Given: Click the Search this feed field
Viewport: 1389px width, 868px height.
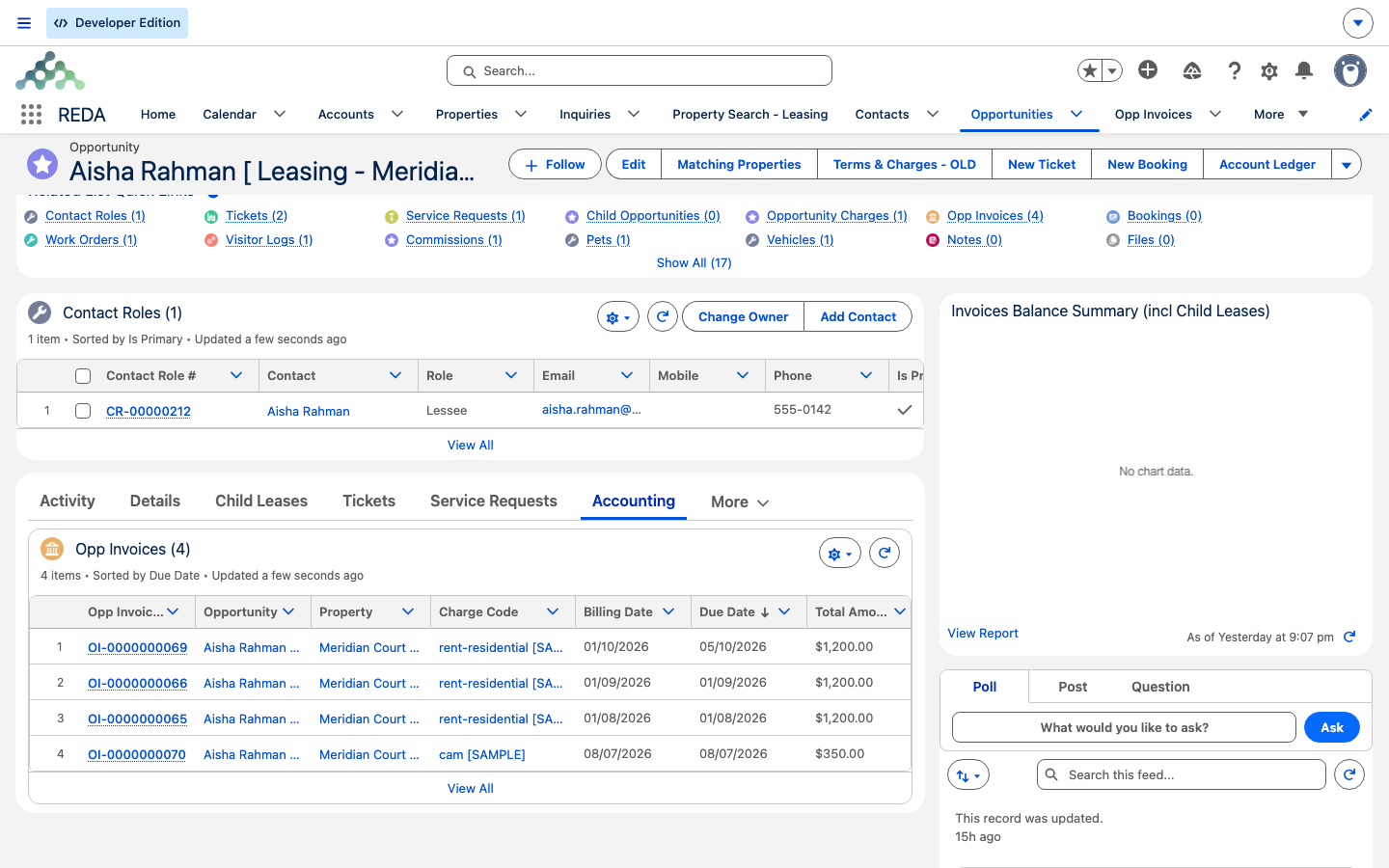Looking at the screenshot, I should pos(1182,774).
